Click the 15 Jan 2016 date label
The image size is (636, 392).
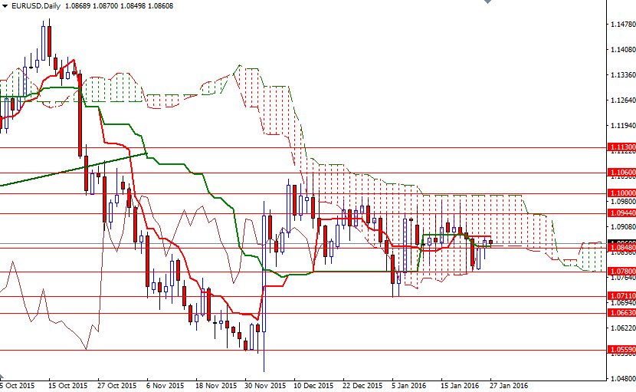click(460, 385)
